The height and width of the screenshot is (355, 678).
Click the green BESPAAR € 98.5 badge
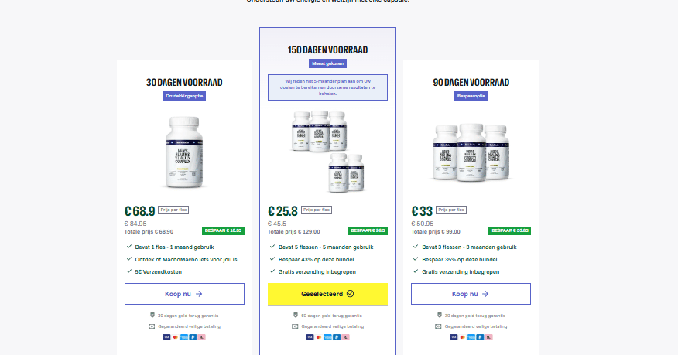(x=368, y=231)
